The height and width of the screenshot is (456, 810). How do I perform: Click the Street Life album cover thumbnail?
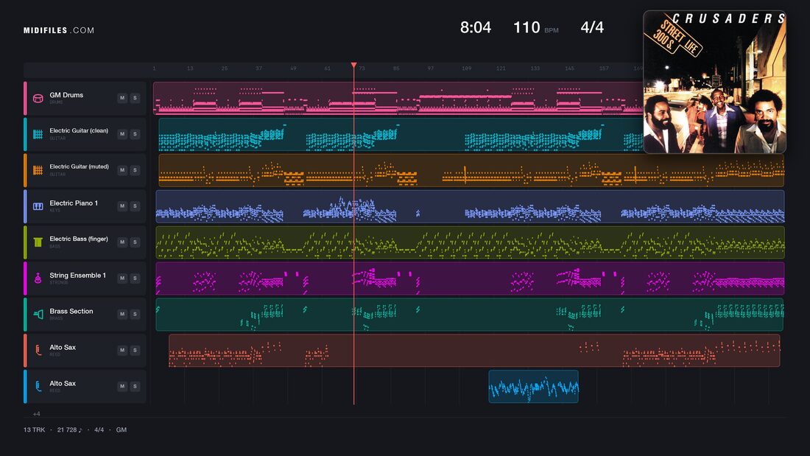click(x=714, y=82)
